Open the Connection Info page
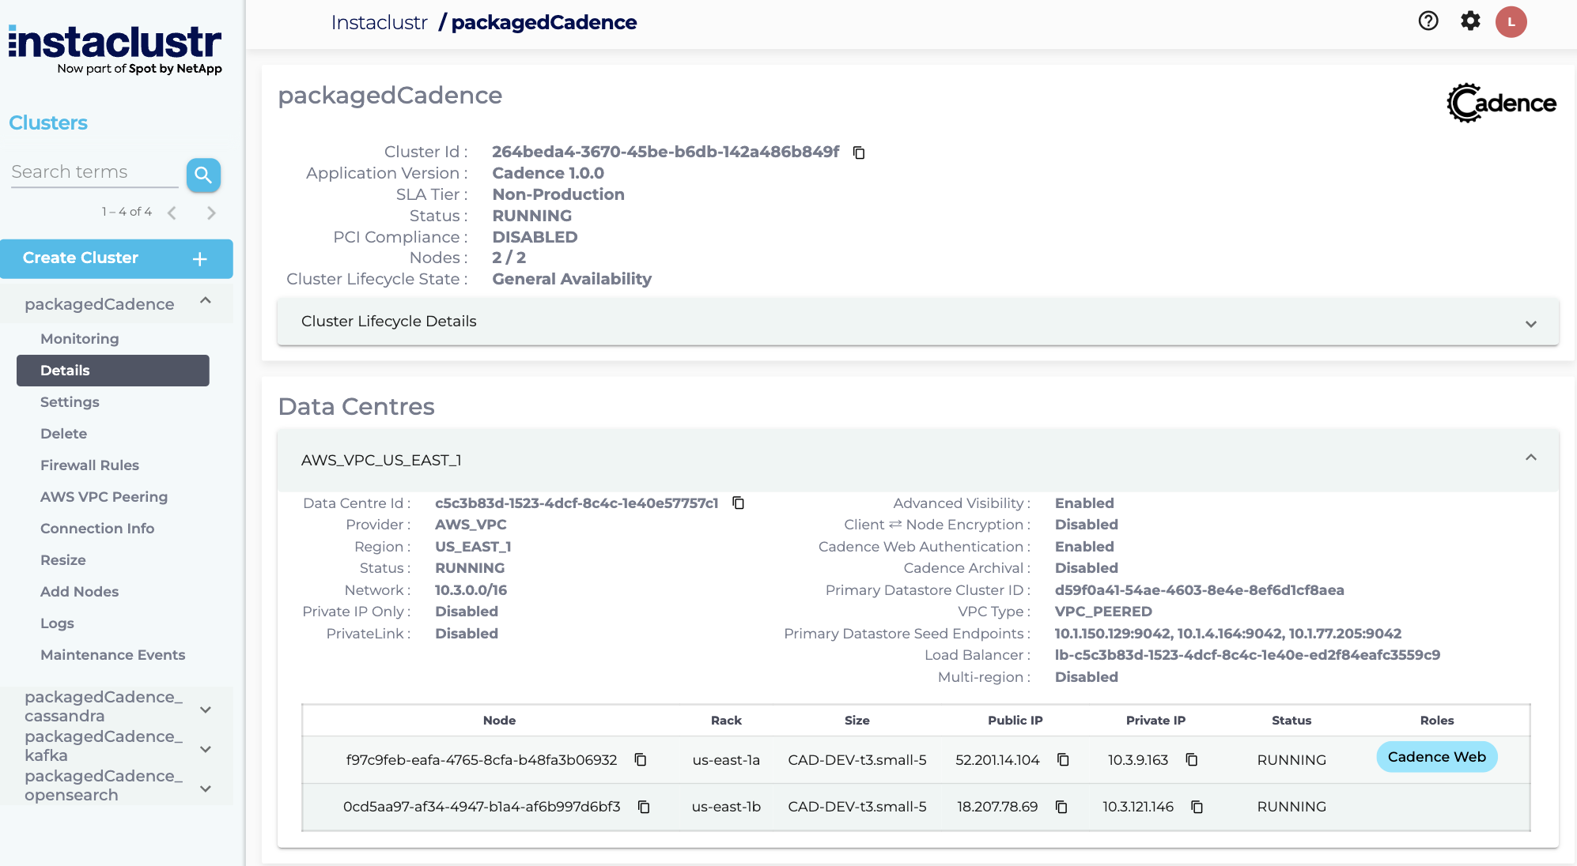Viewport: 1577px width, 866px height. (97, 529)
